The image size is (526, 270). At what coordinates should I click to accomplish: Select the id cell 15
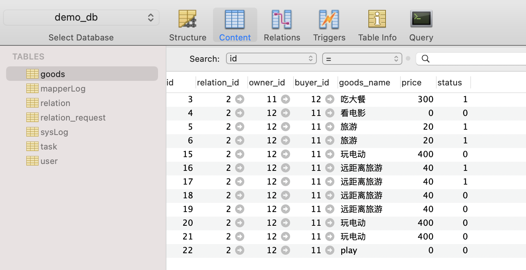click(x=188, y=154)
